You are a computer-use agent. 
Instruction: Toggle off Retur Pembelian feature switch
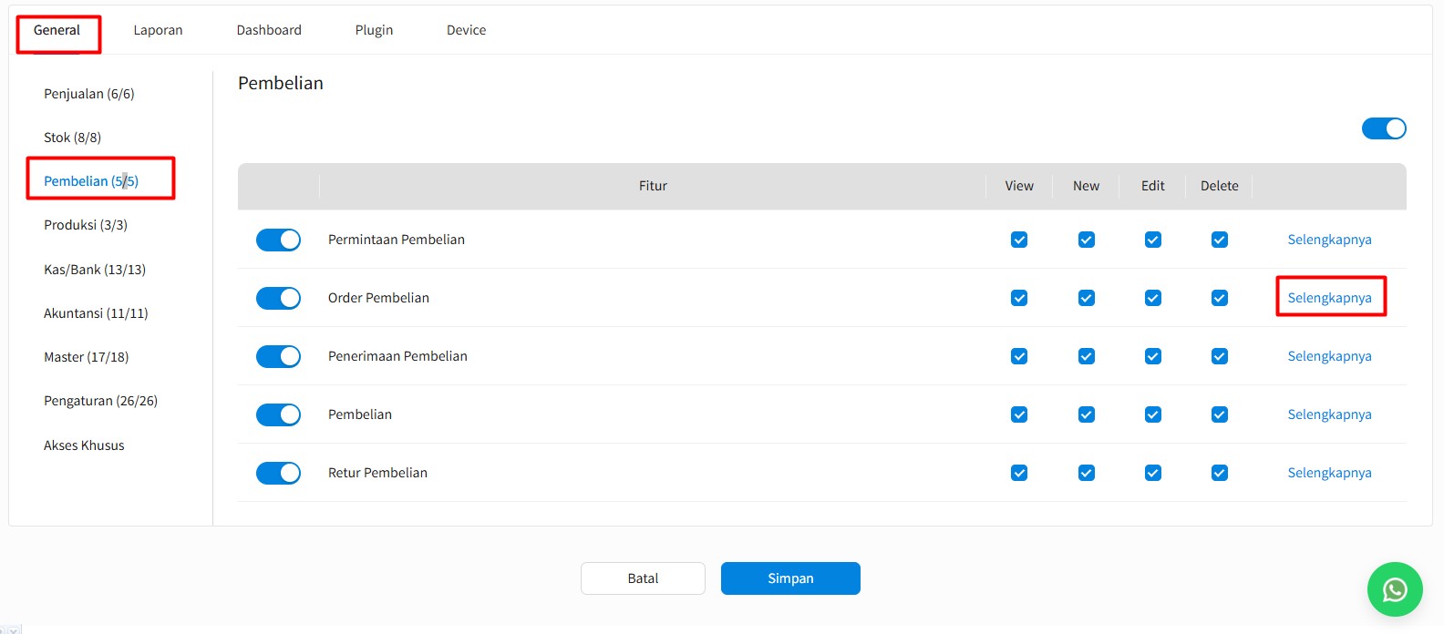coord(278,473)
